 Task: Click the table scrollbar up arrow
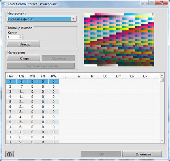pos(162,75)
